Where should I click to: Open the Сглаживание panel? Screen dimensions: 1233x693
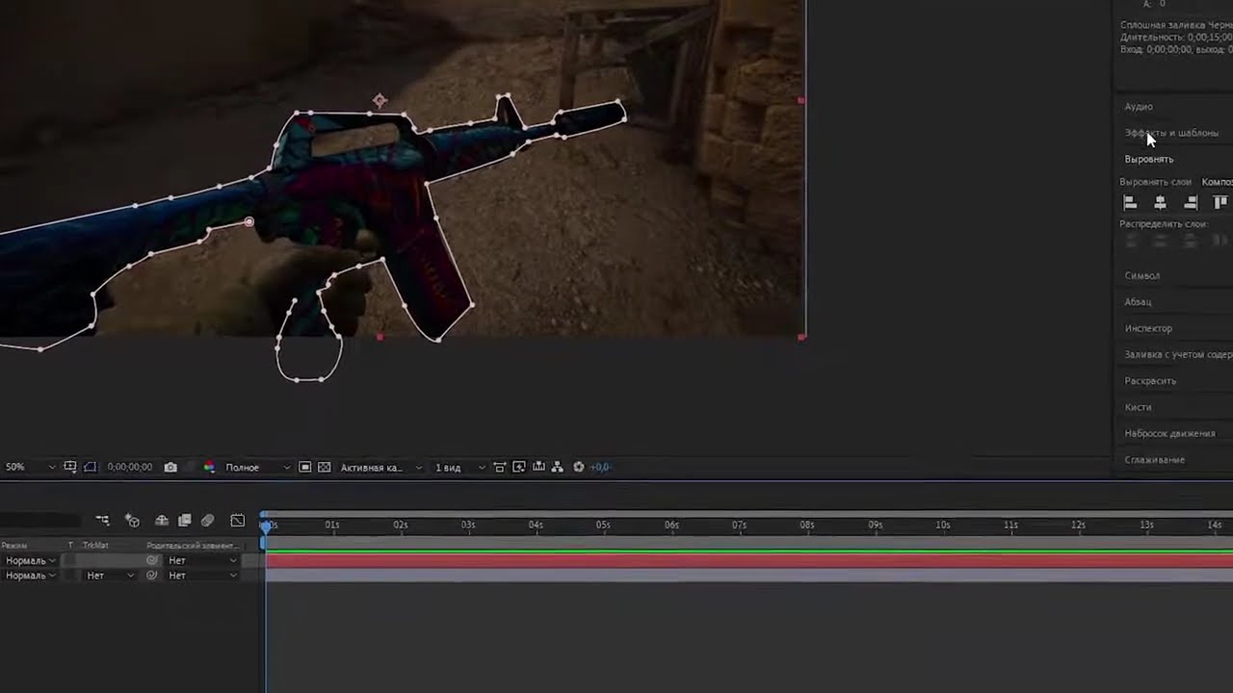[1154, 460]
